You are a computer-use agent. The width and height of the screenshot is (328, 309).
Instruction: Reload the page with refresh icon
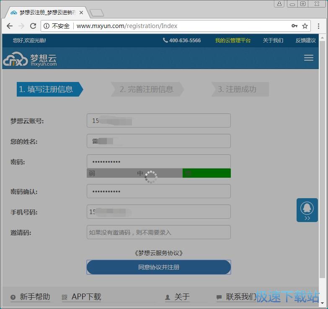click(x=33, y=26)
